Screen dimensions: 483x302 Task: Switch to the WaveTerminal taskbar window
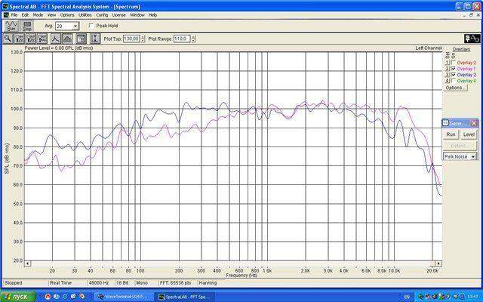click(123, 297)
